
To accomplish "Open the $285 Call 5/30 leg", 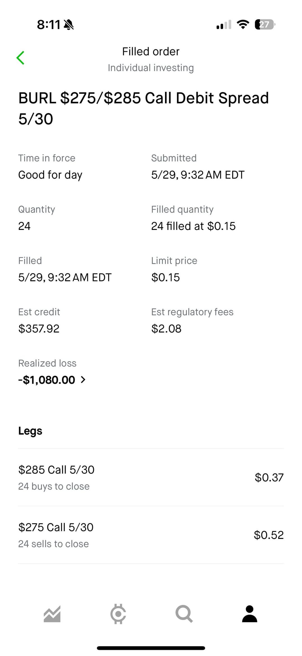I will [151, 477].
